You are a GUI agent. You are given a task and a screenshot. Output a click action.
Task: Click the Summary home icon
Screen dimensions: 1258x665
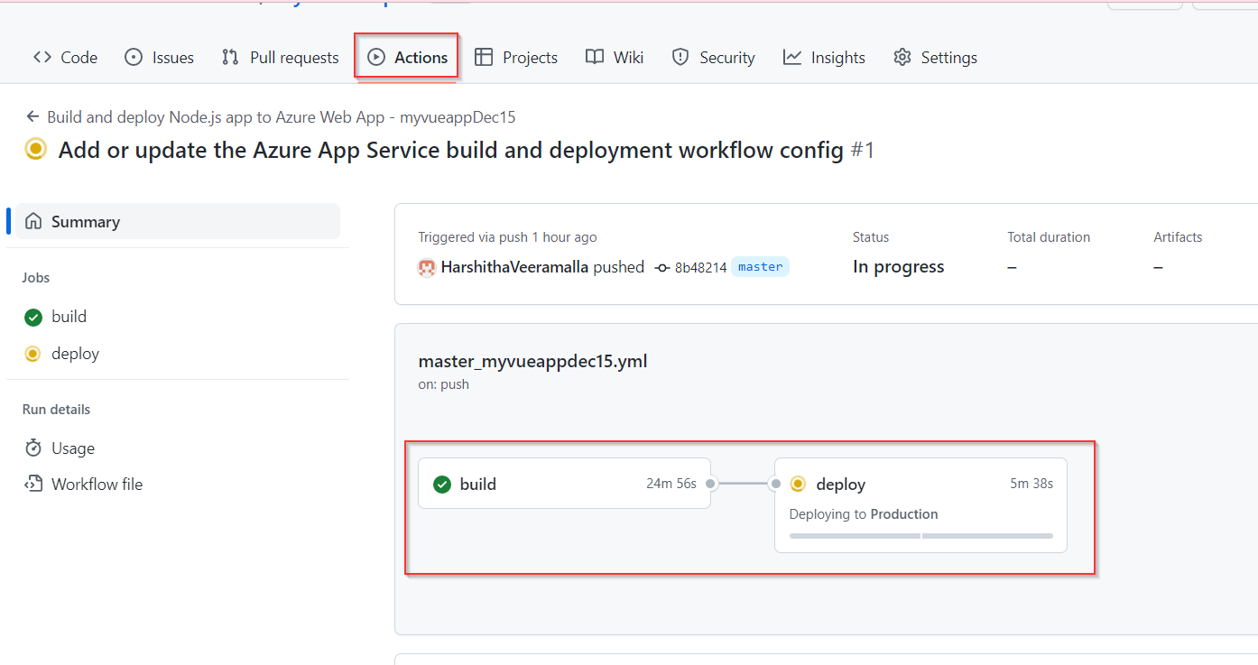tap(33, 221)
